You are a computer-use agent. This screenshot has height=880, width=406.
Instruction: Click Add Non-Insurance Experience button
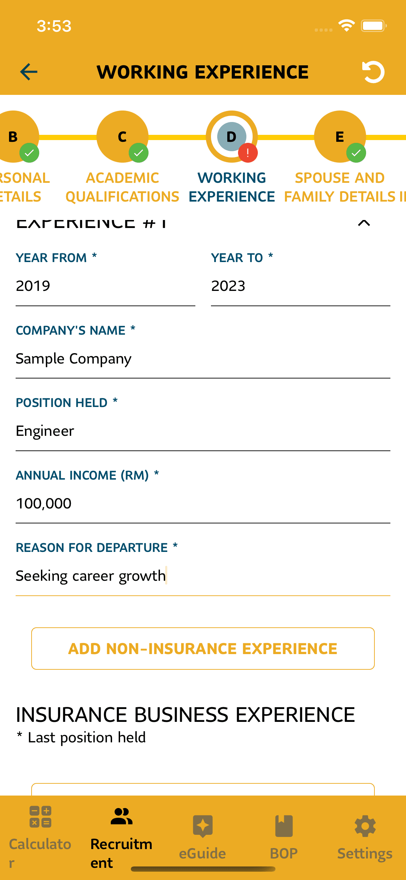[x=203, y=649]
